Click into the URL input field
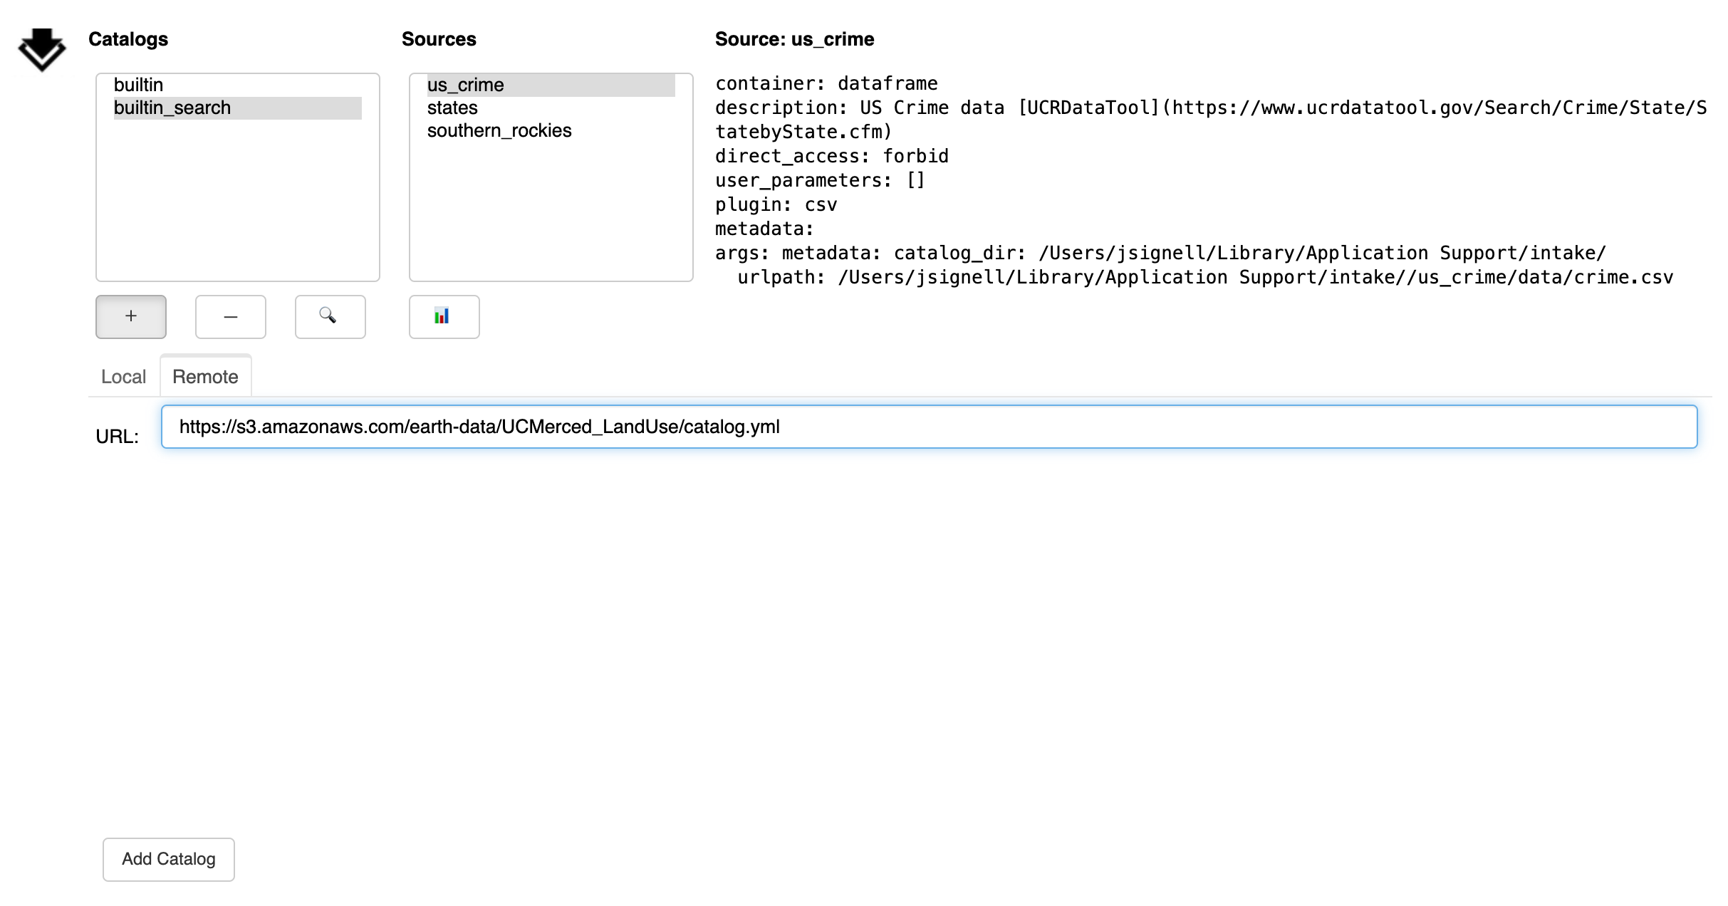The image size is (1728, 906). [929, 427]
